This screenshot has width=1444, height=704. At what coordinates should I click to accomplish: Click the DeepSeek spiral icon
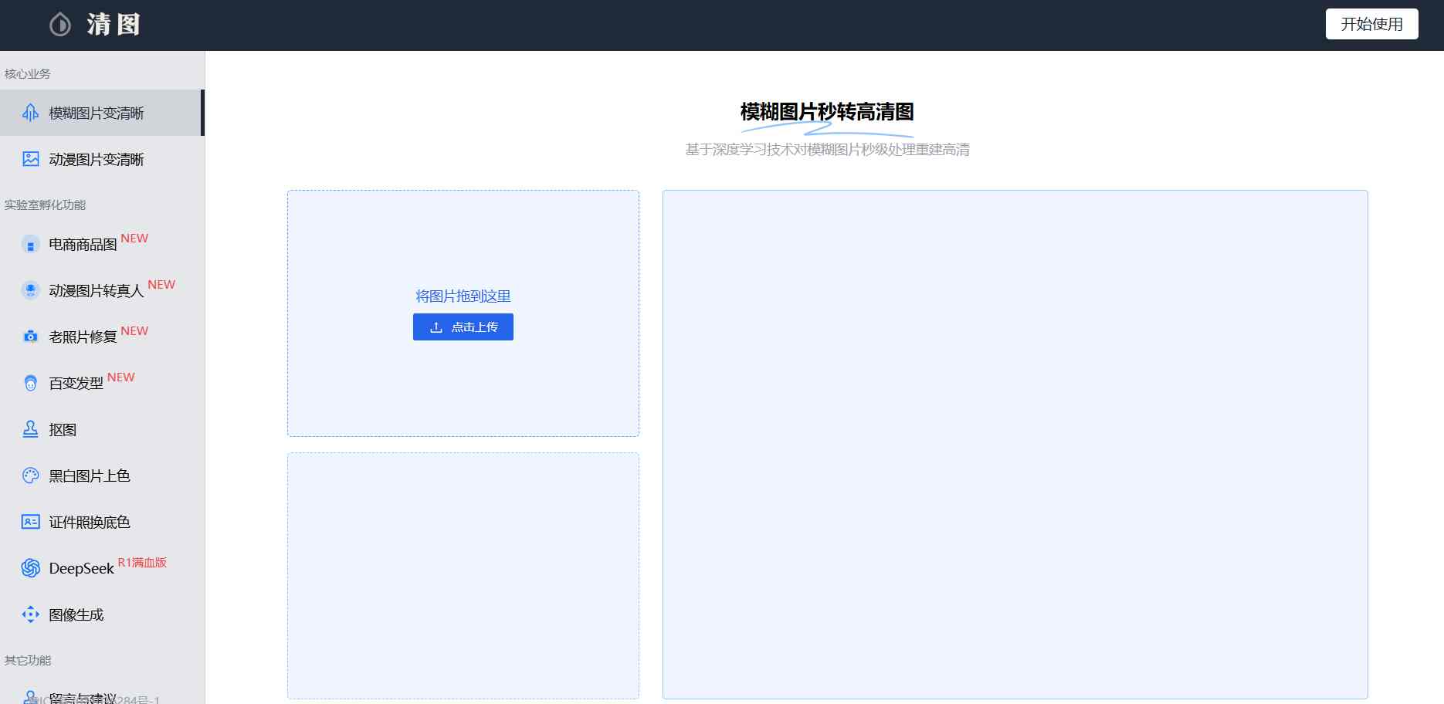click(x=29, y=568)
